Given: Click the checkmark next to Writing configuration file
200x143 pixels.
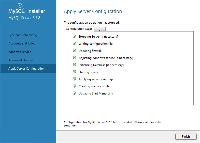Looking at the screenshot, I should pos(74,43).
